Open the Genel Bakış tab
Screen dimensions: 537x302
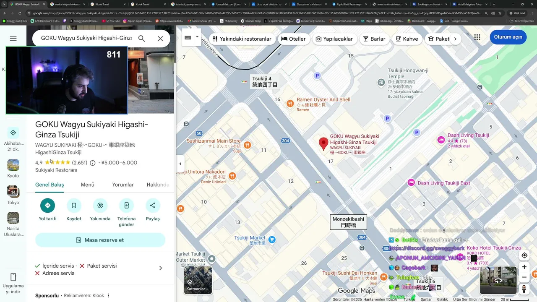pyautogui.click(x=50, y=185)
